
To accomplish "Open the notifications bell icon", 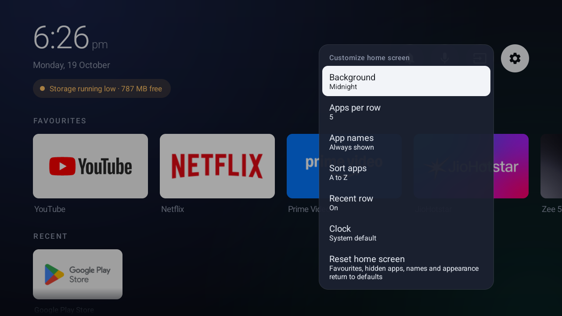I will pyautogui.click(x=410, y=58).
